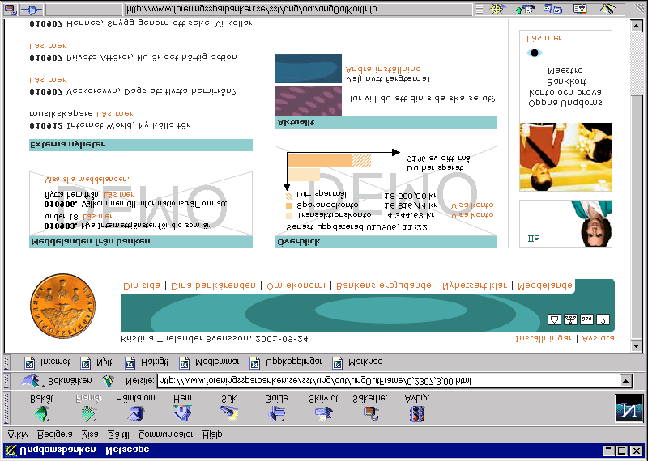This screenshot has width=648, height=461.
Task: Open the Internet personal toolbar bookmark
Action: tap(47, 362)
